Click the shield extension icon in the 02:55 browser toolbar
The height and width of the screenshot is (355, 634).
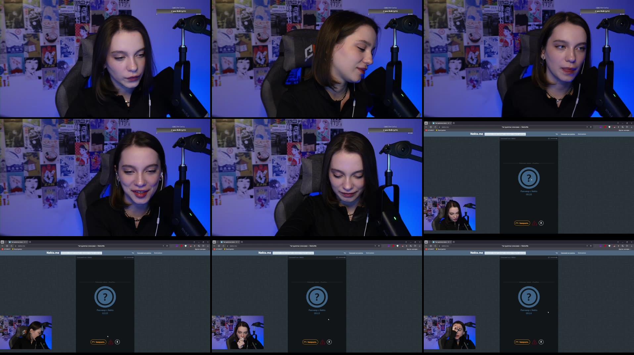[x=185, y=246]
